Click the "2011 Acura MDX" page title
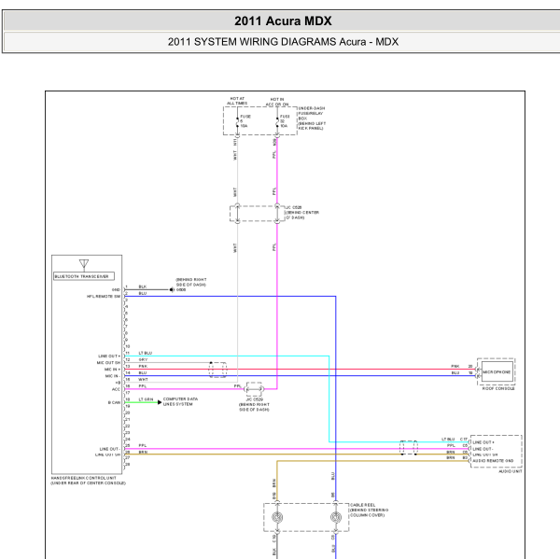 click(283, 21)
